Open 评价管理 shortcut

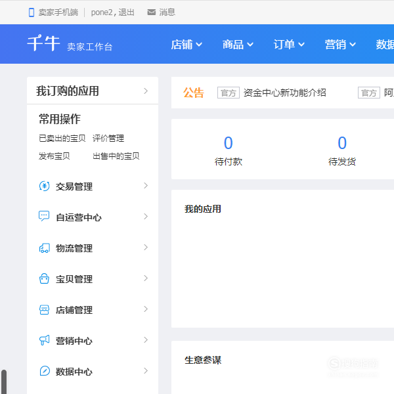[x=108, y=138]
